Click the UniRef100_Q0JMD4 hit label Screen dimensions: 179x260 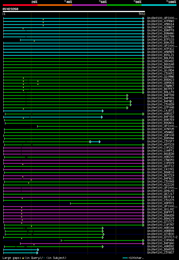coord(161,71)
